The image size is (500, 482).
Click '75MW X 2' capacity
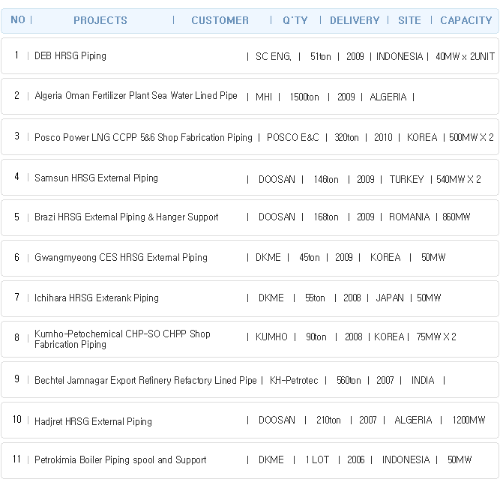[x=436, y=337]
